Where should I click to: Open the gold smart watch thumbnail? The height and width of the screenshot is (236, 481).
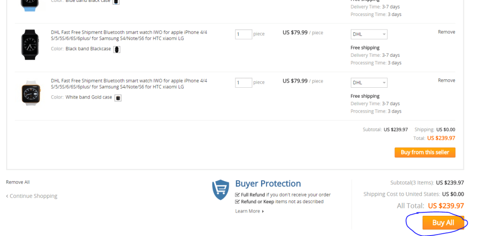point(30,93)
